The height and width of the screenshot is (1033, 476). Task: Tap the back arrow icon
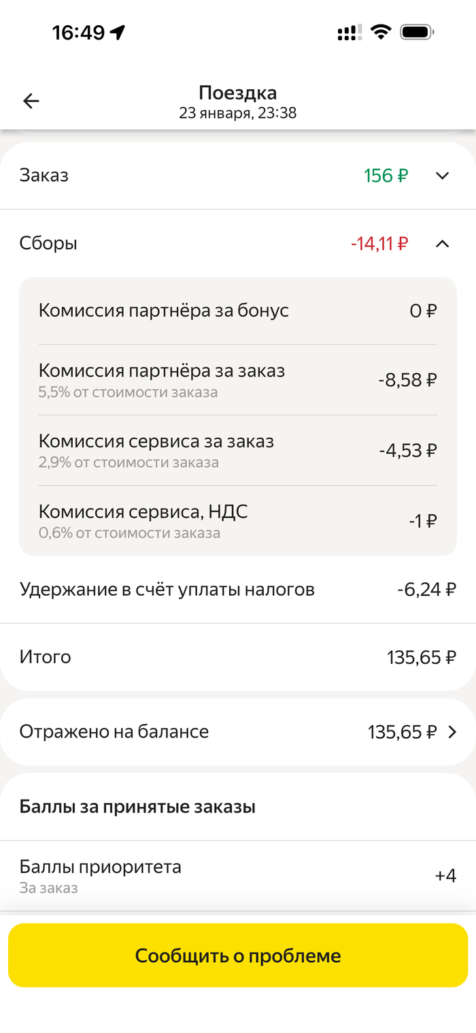point(31,101)
